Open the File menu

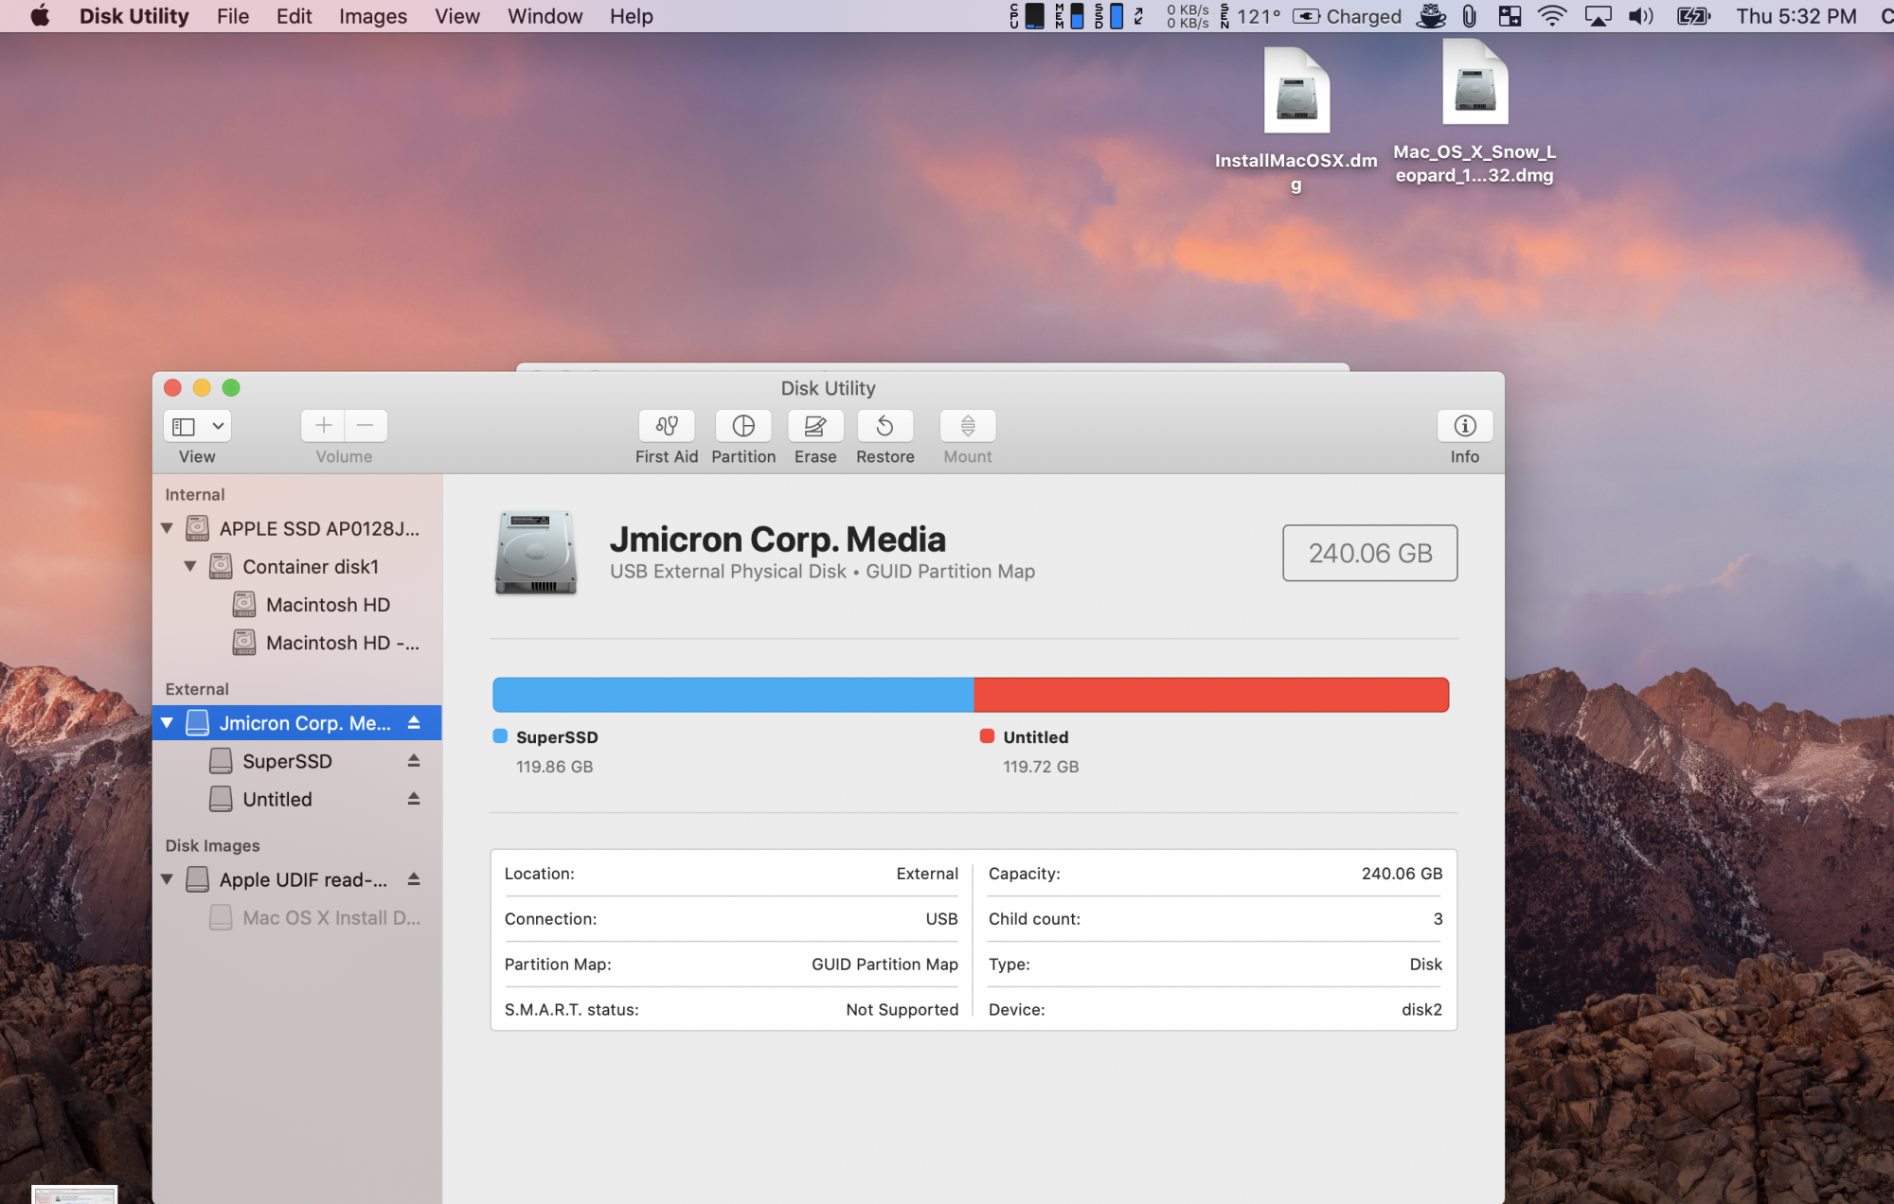pyautogui.click(x=233, y=16)
